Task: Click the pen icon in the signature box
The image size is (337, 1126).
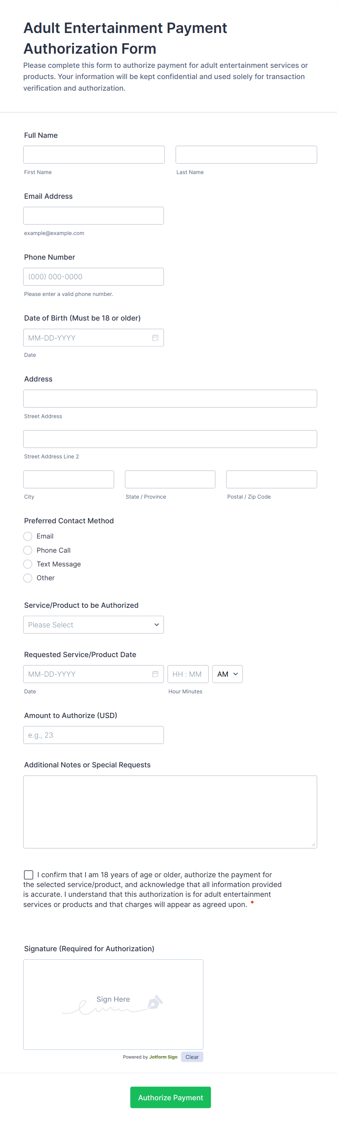Action: [155, 1002]
